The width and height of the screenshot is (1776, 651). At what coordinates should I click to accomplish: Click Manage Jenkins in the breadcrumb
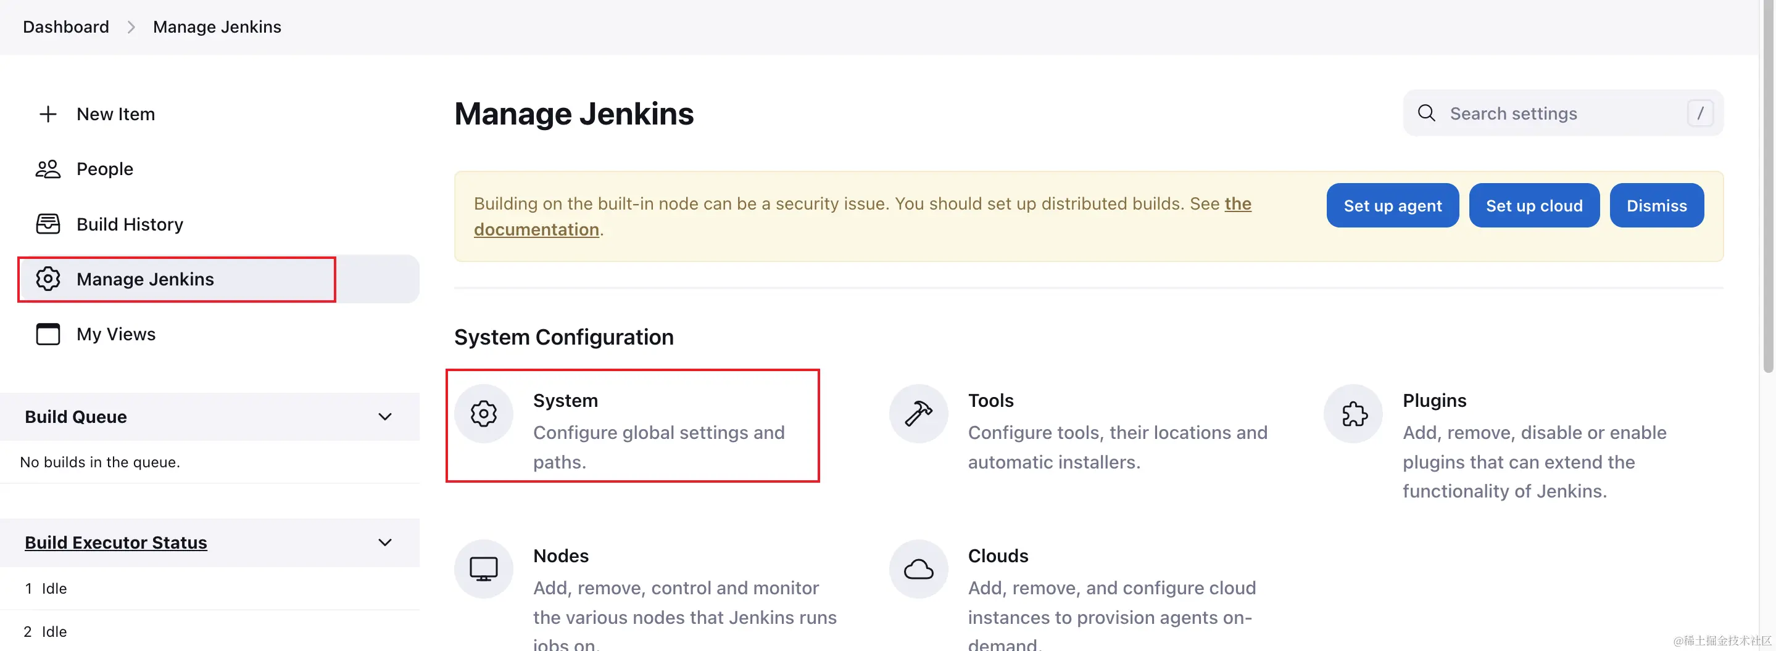click(217, 27)
